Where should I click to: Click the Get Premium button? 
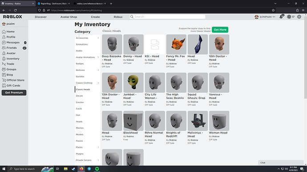pyautogui.click(x=14, y=93)
